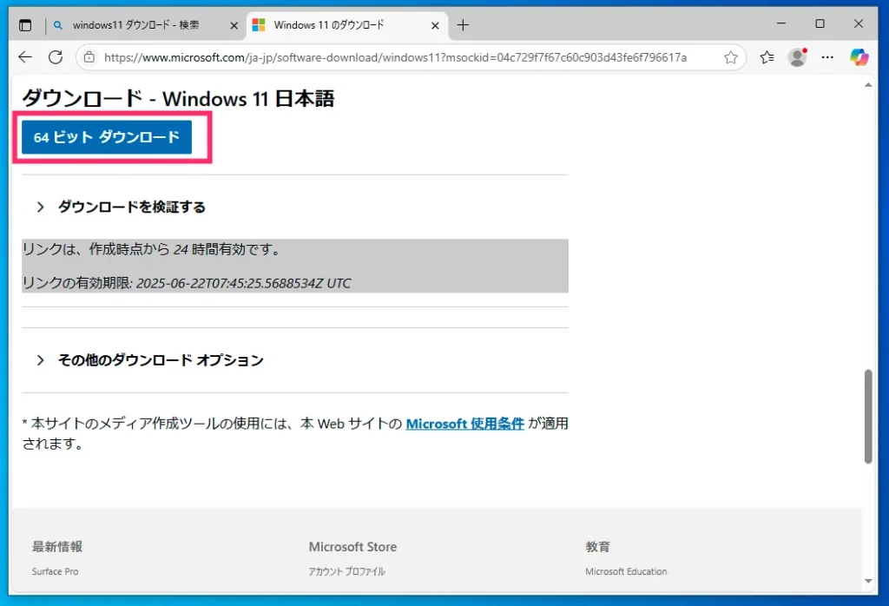Select the Windows 11 のダウンロード tab
The image size is (889, 606).
coord(329,25)
